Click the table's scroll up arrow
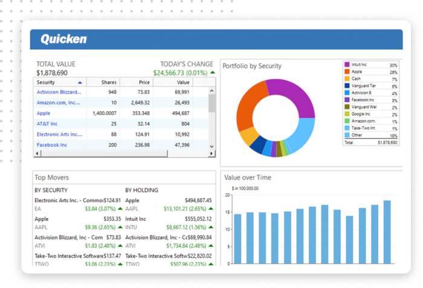 (x=211, y=91)
